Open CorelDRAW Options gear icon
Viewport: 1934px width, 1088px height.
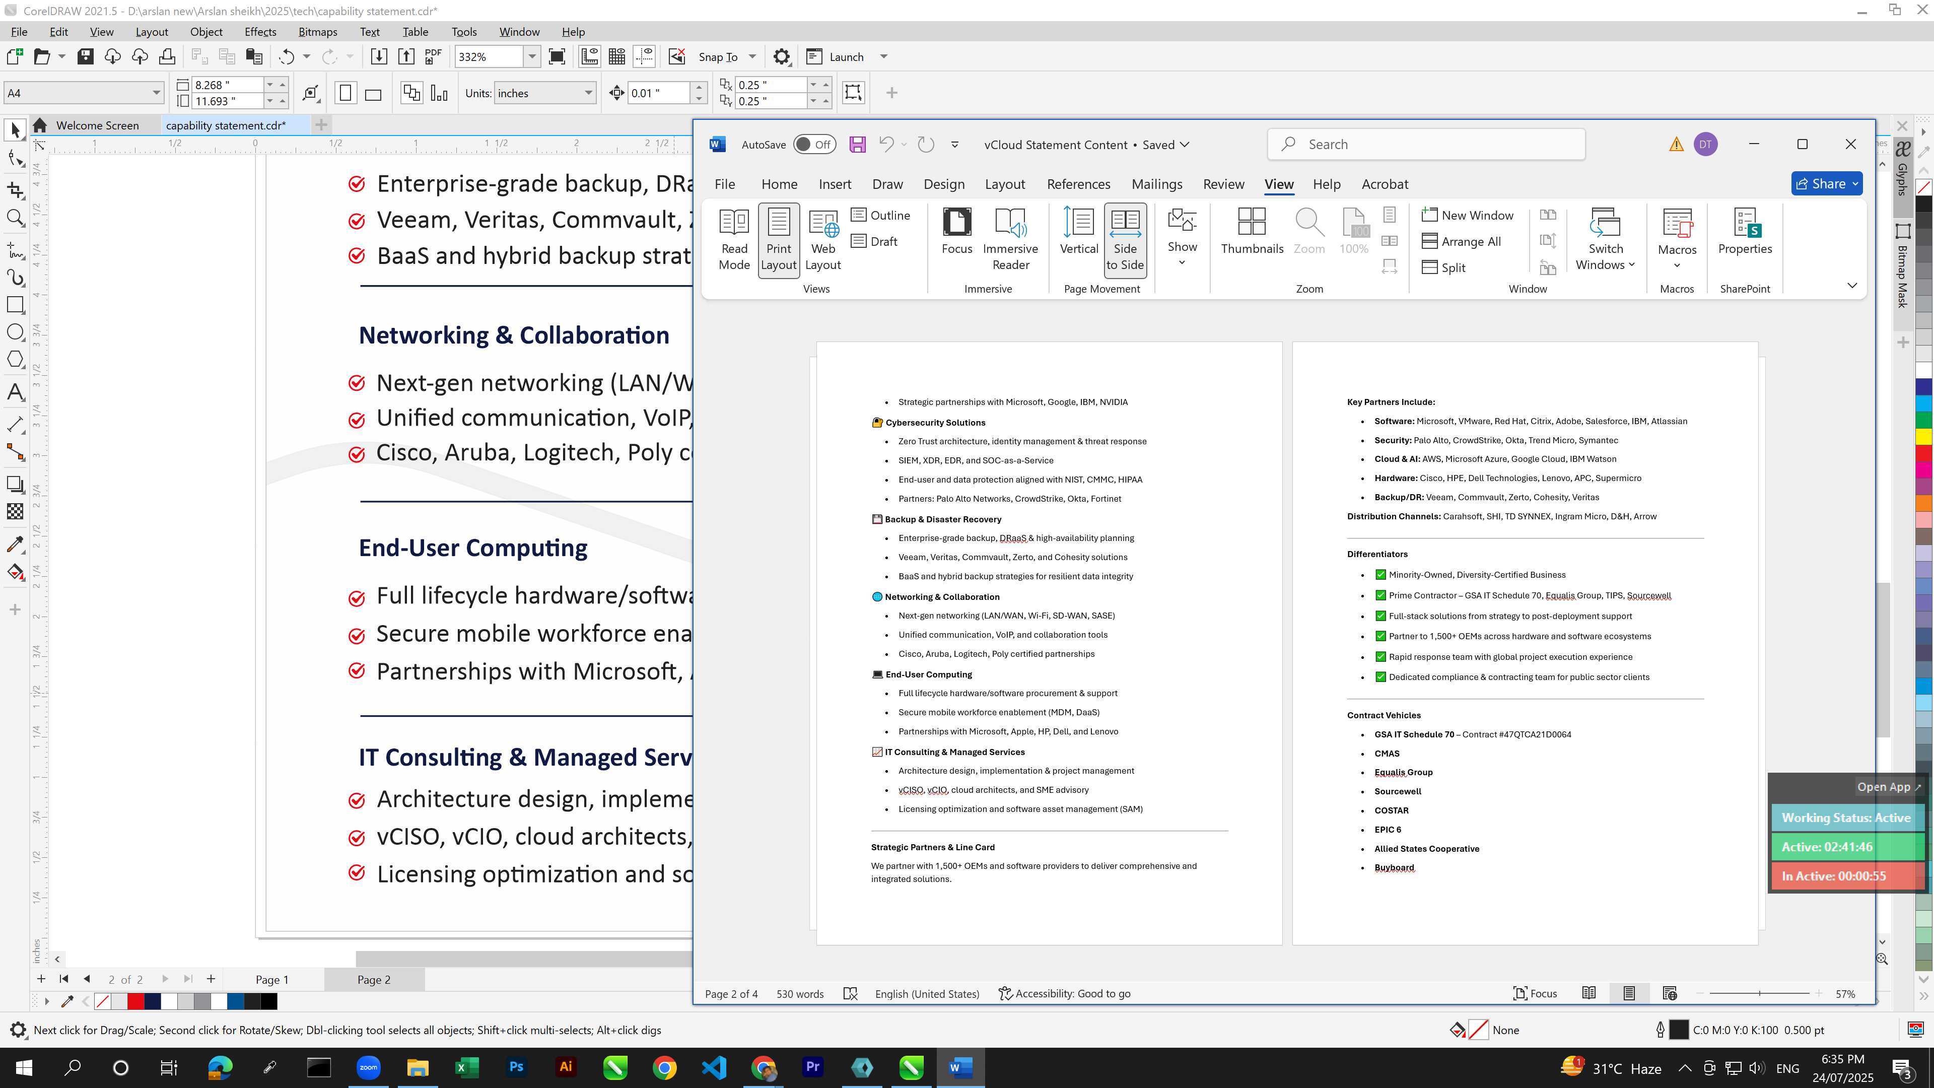[x=782, y=56]
